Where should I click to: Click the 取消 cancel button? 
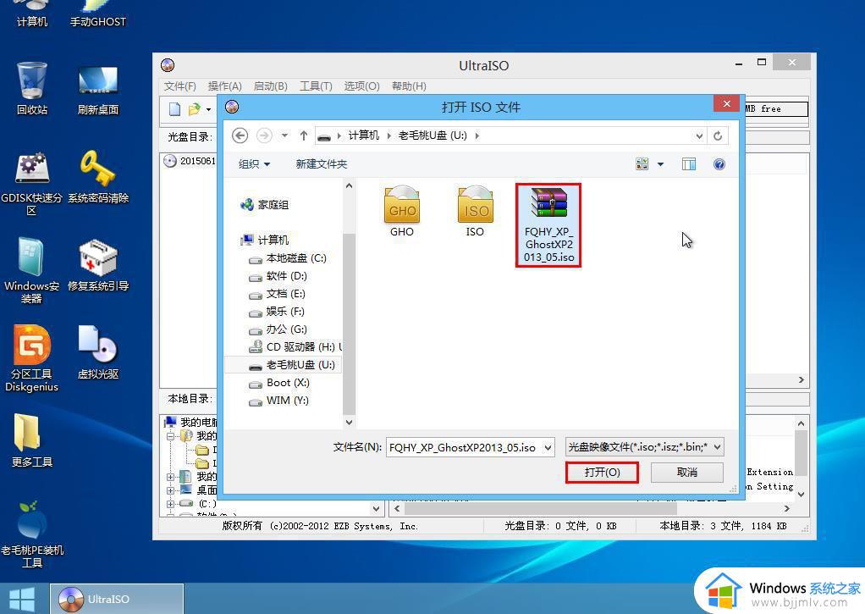click(x=686, y=472)
